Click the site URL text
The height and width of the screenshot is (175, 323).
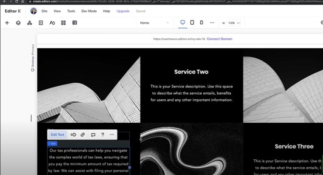point(179,39)
